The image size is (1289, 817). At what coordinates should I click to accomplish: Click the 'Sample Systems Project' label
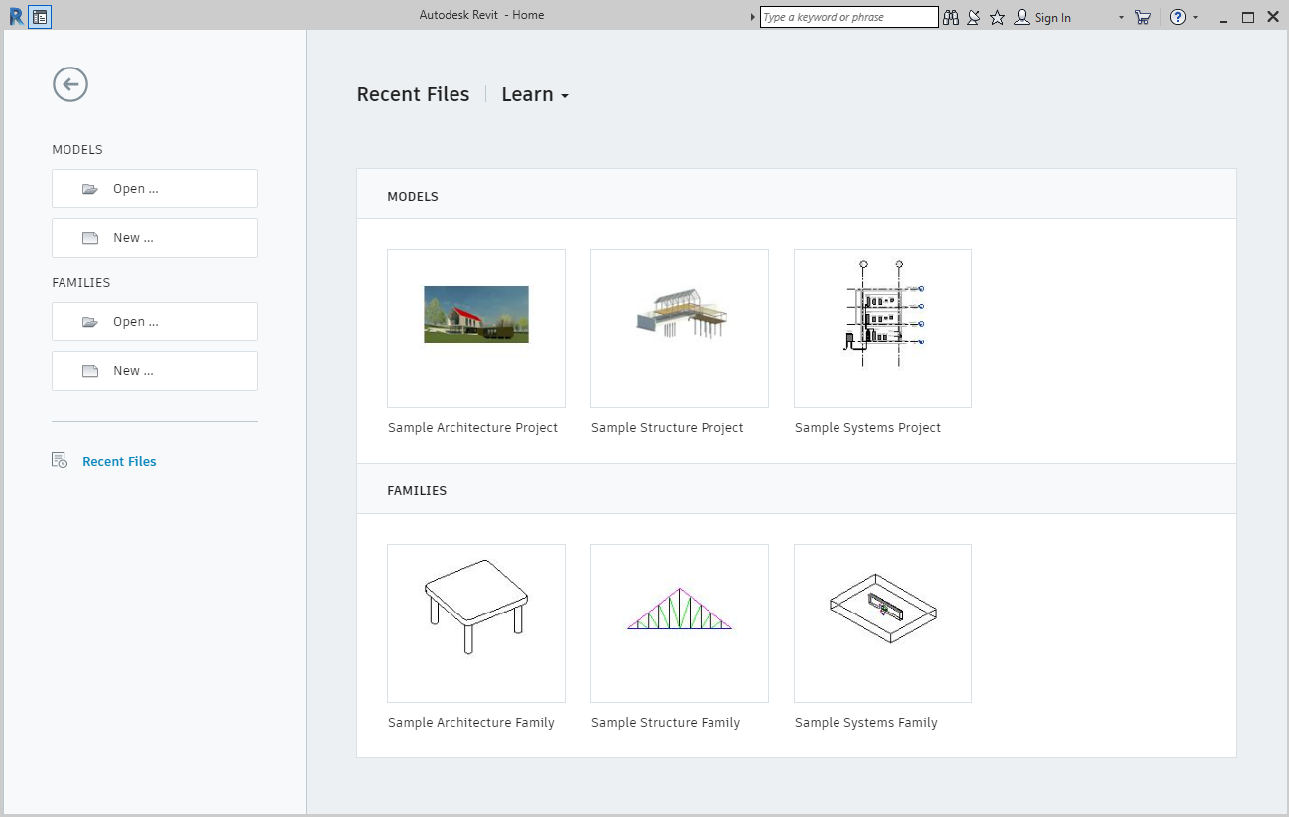(867, 428)
